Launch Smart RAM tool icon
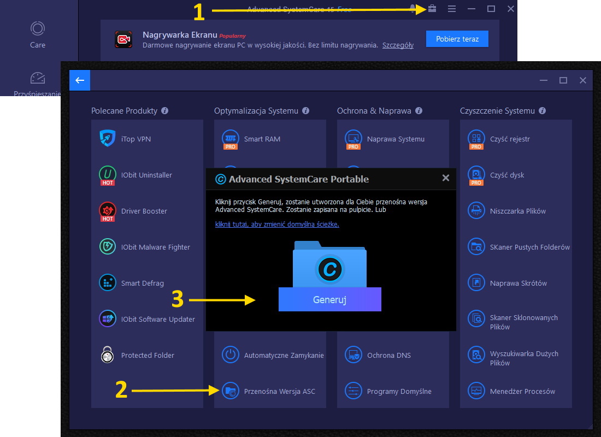The width and height of the screenshot is (601, 437). coord(231,139)
